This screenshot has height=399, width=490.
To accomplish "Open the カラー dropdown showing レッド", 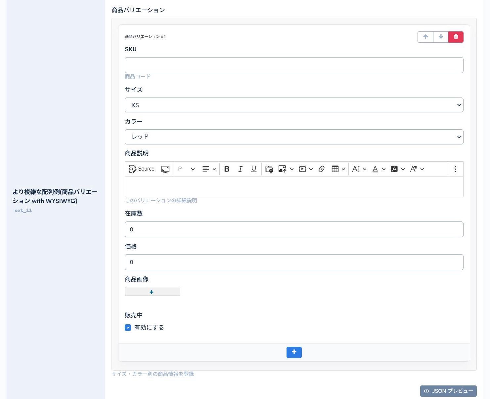I will click(x=294, y=137).
